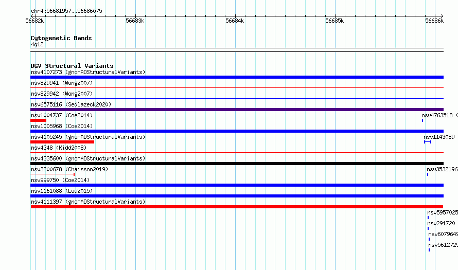Image resolution: width=458 pixels, height=270 pixels.
Task: Open the nsv5957025 variant label
Action: pyautogui.click(x=443, y=212)
